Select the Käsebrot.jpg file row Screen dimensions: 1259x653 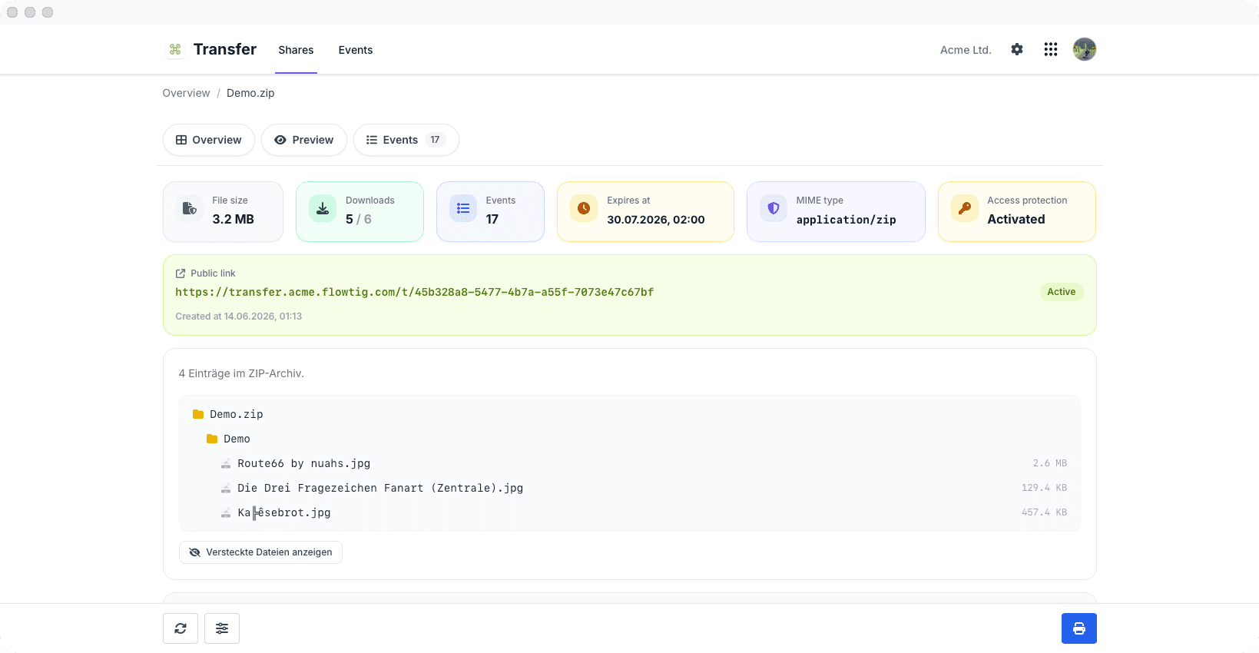630,512
